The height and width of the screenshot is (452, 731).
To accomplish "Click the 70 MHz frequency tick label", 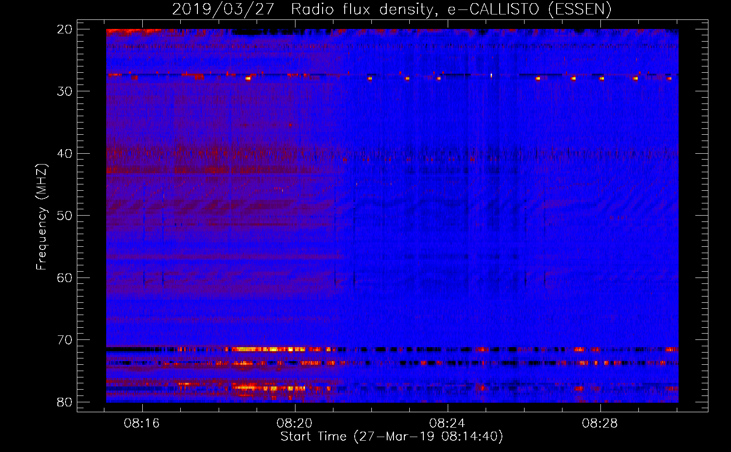I will point(65,340).
